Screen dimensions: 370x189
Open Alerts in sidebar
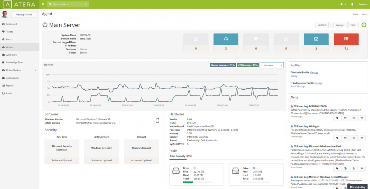pos(20,39)
